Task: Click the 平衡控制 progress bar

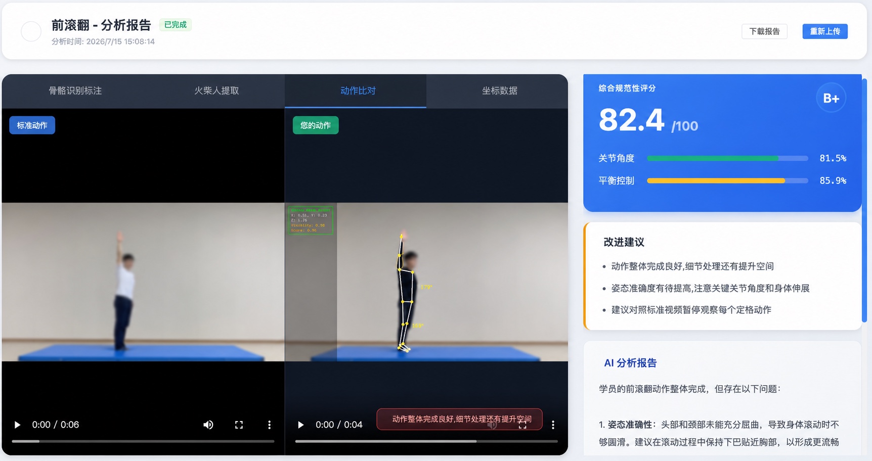Action: [x=727, y=180]
